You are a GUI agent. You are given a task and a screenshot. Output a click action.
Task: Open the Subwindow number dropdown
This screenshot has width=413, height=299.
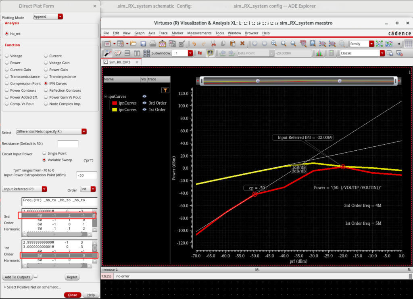click(x=190, y=53)
